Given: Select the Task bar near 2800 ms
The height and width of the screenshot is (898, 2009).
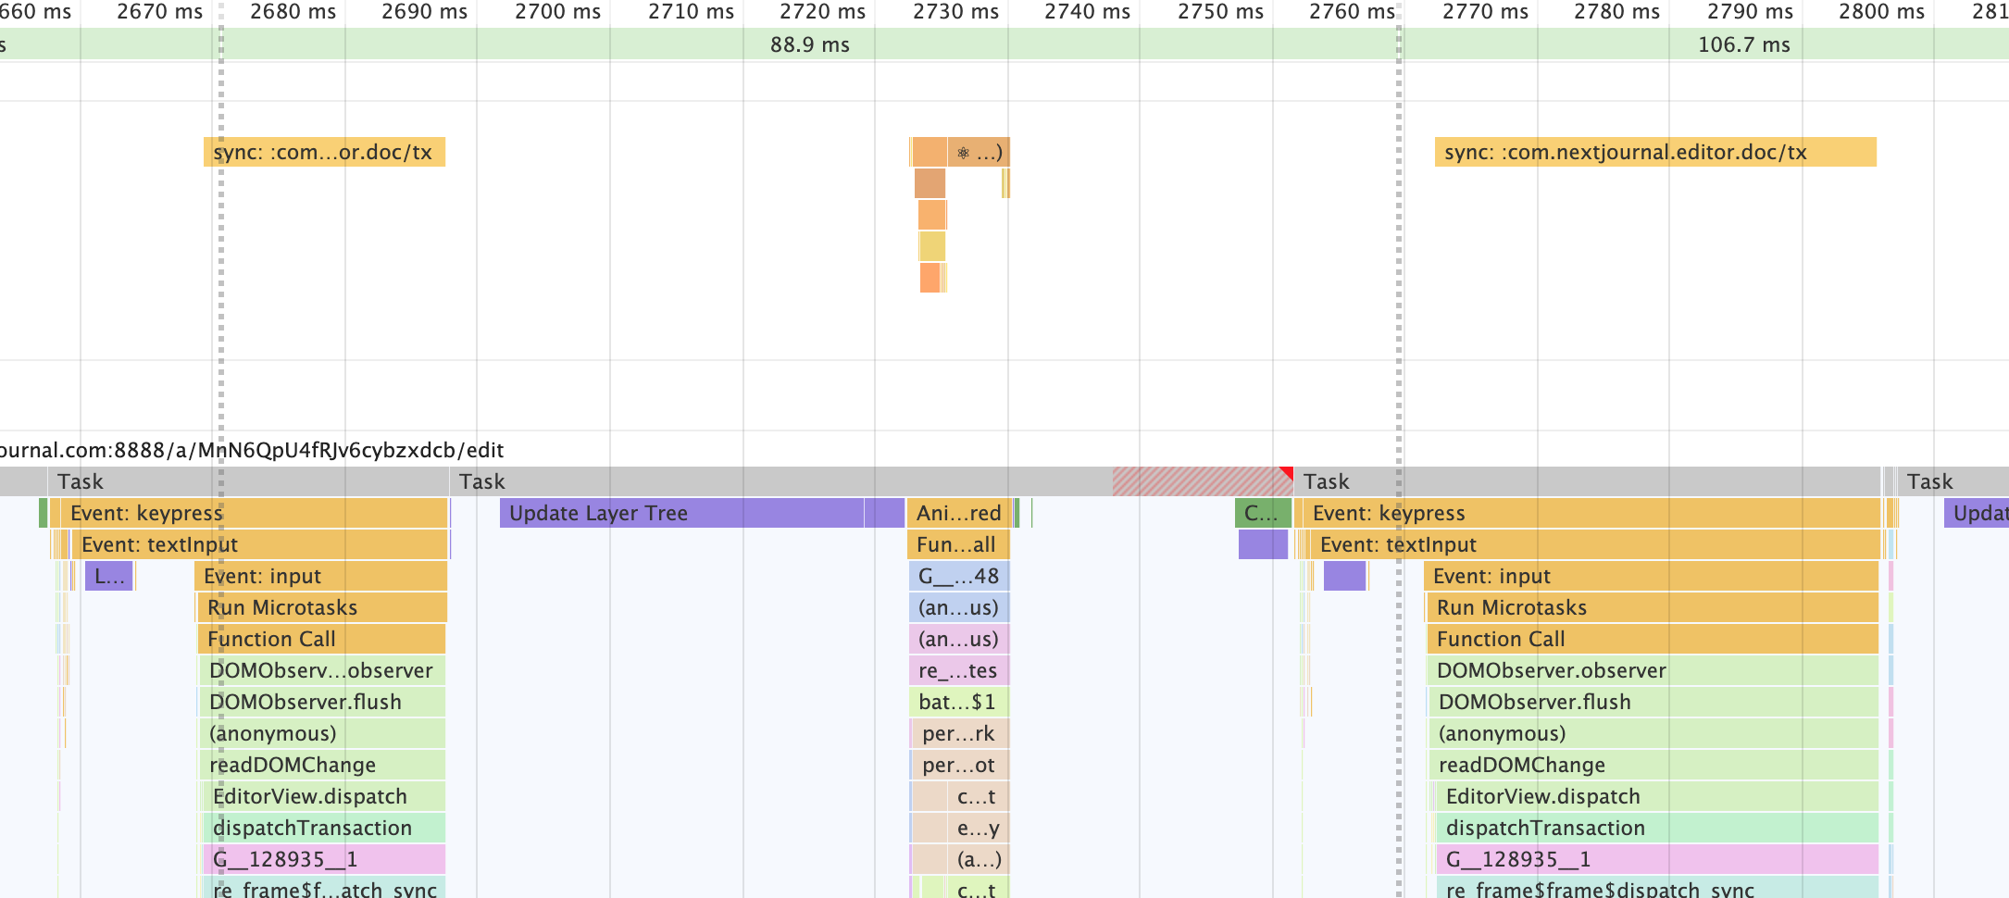Looking at the screenshot, I should [x=1953, y=481].
